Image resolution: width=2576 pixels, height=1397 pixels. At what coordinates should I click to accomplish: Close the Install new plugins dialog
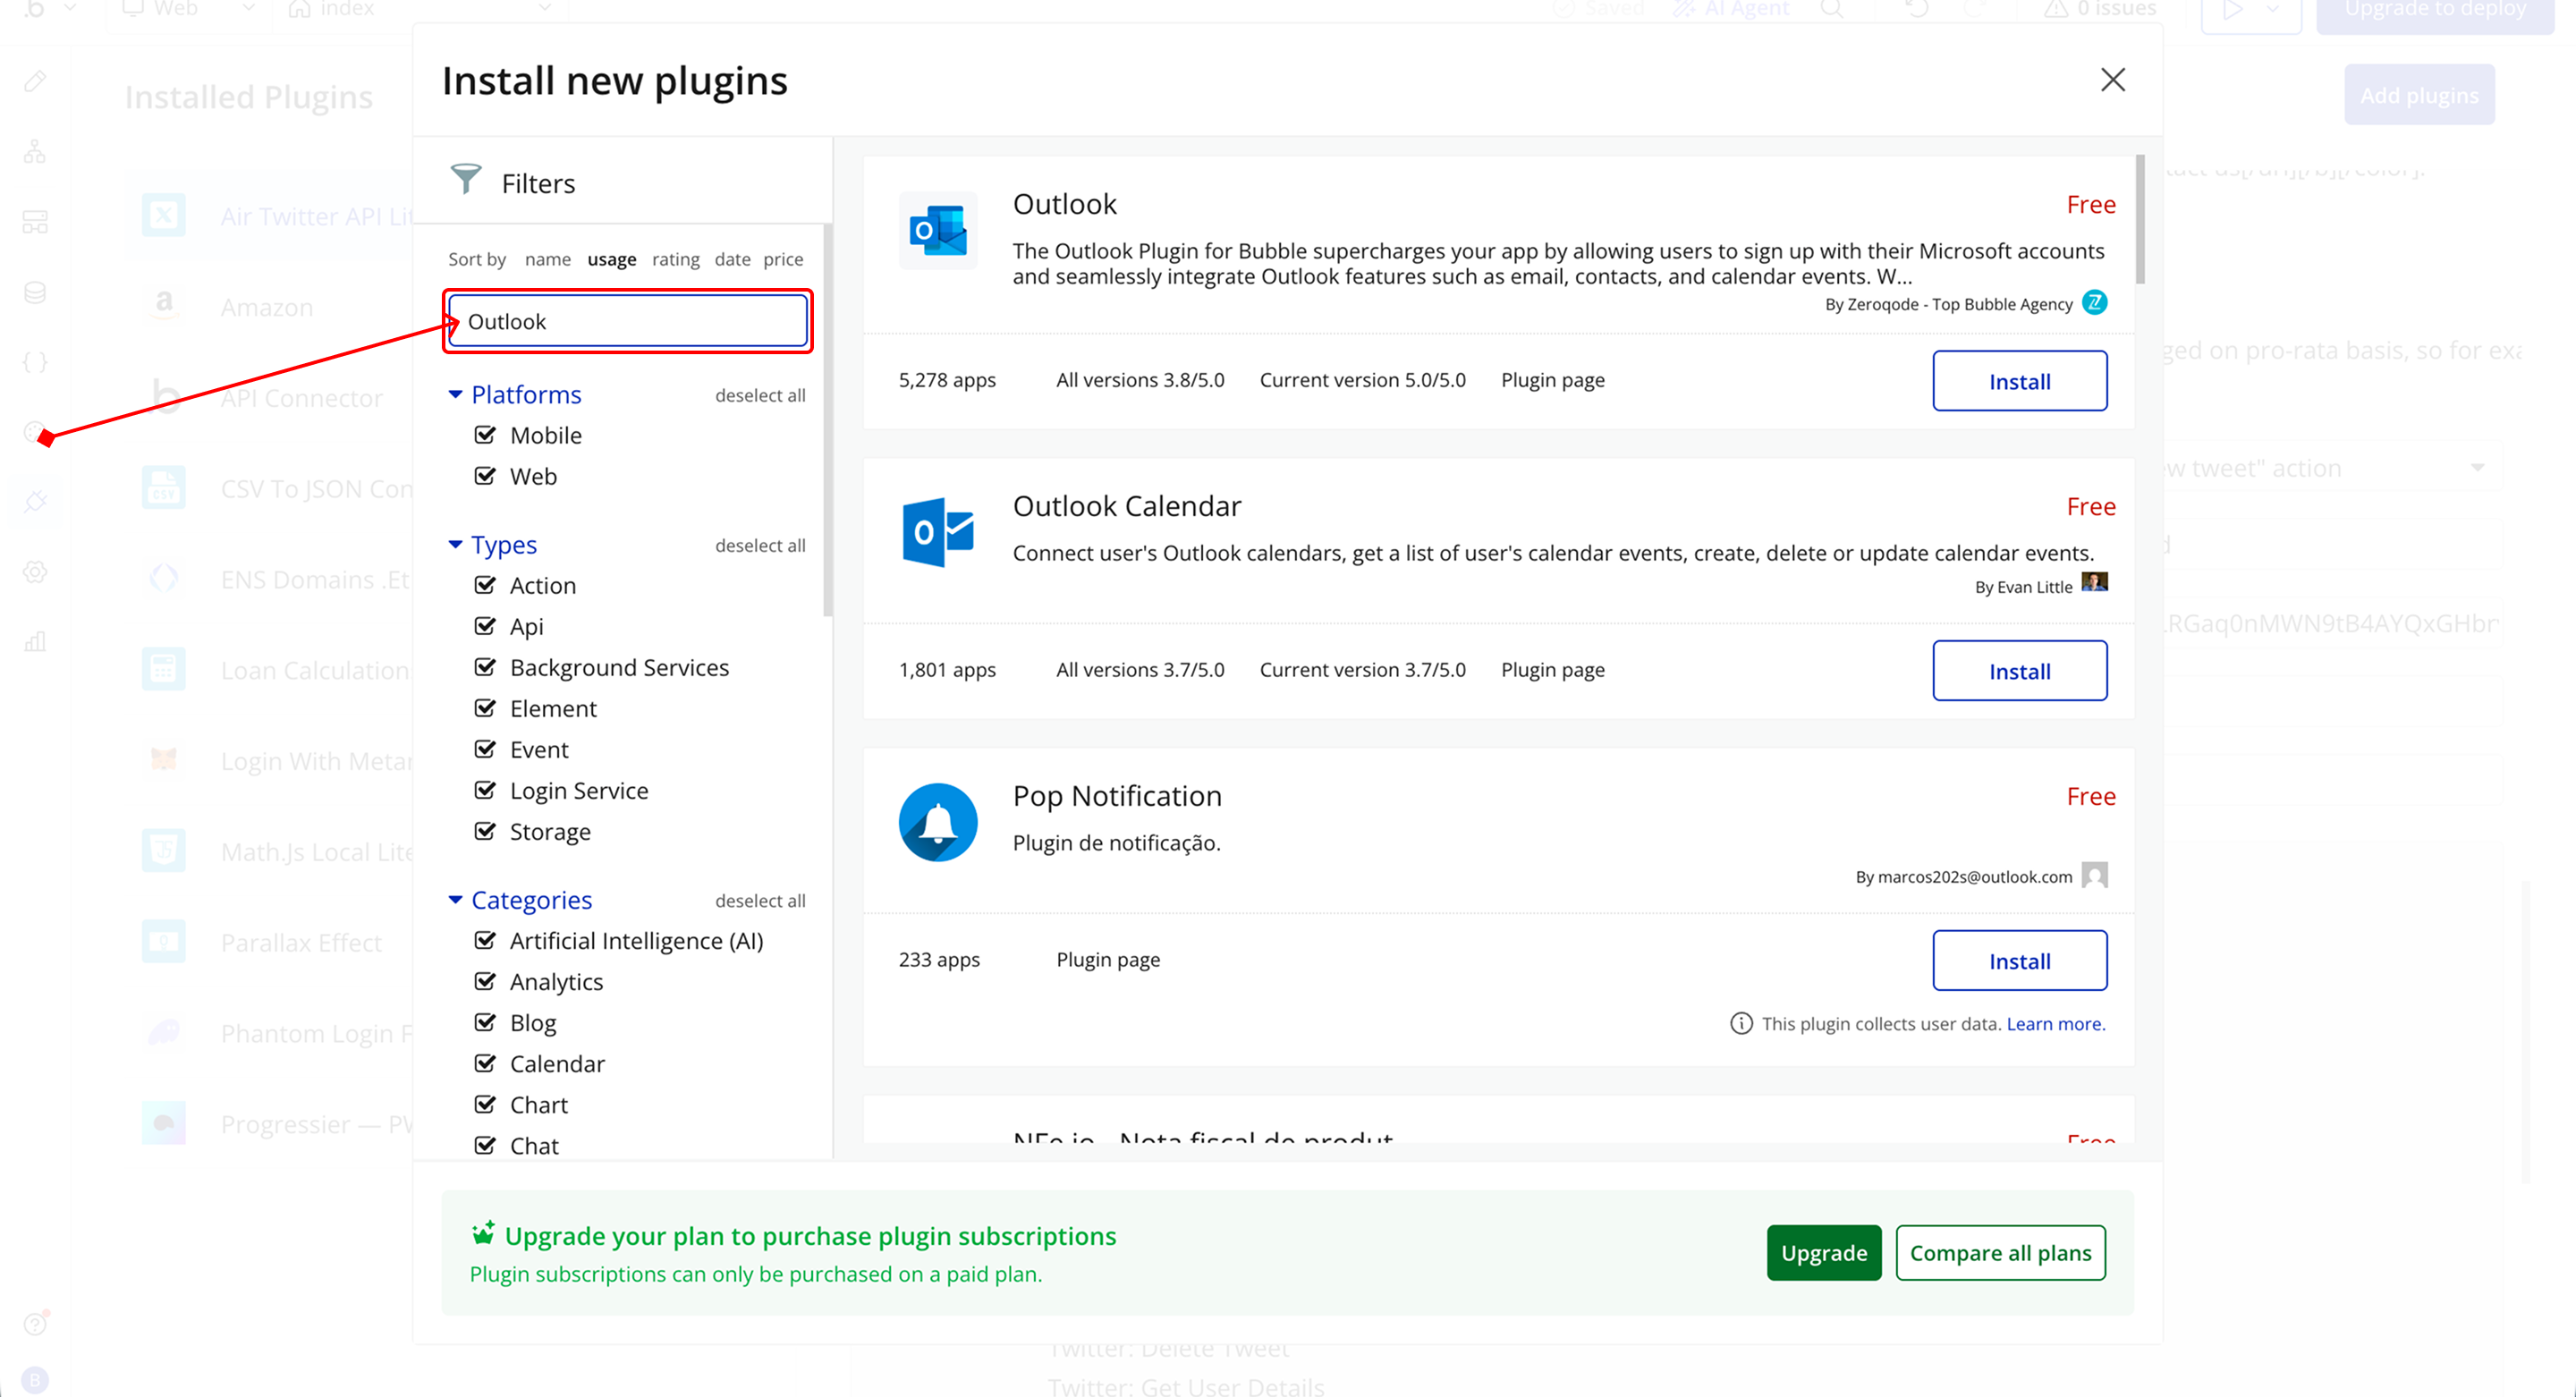tap(2112, 80)
